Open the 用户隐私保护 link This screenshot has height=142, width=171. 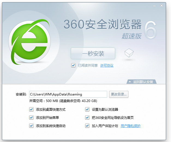click(131, 126)
